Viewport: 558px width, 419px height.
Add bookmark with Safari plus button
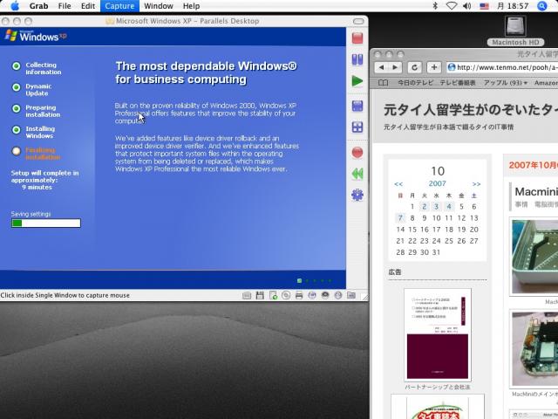pyautogui.click(x=434, y=67)
